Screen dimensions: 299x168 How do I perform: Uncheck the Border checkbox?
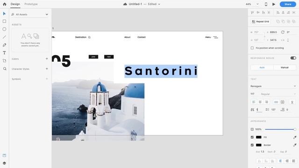(x=252, y=145)
